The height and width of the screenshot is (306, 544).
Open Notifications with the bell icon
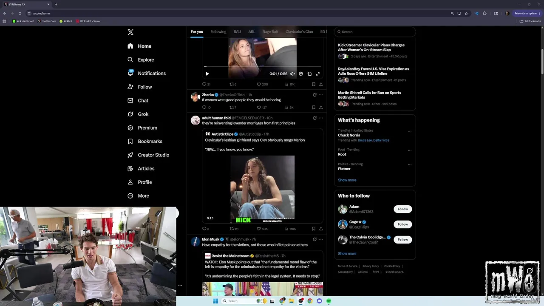pos(147,73)
